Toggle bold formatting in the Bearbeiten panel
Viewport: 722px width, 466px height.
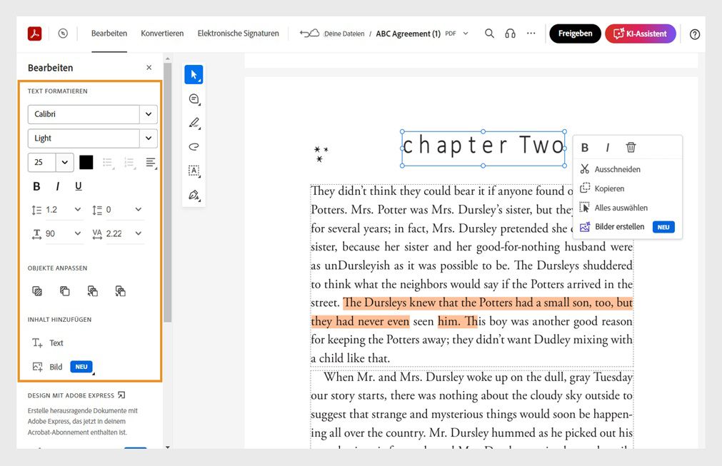coord(36,186)
